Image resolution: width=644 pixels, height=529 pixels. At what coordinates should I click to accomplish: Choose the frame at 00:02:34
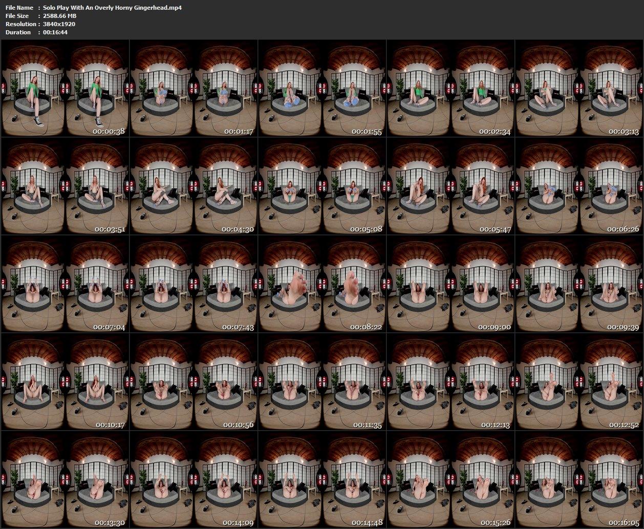(x=450, y=89)
